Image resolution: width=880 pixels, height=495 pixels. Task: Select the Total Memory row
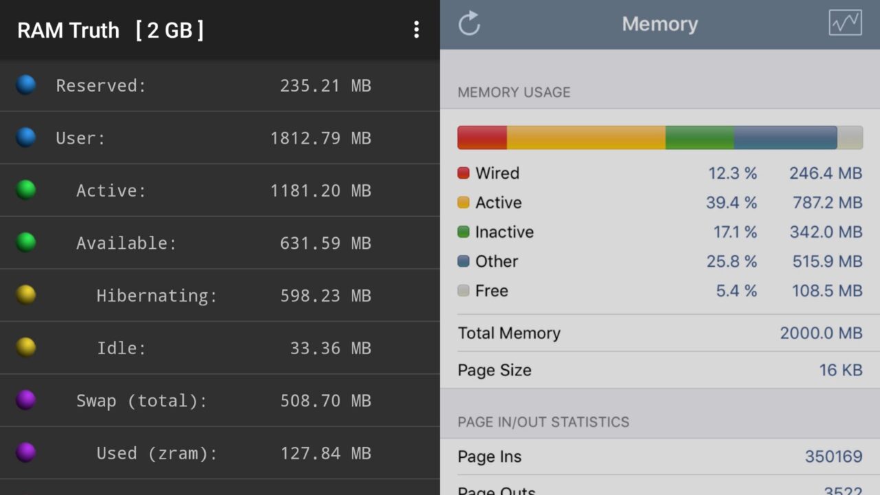coord(660,333)
